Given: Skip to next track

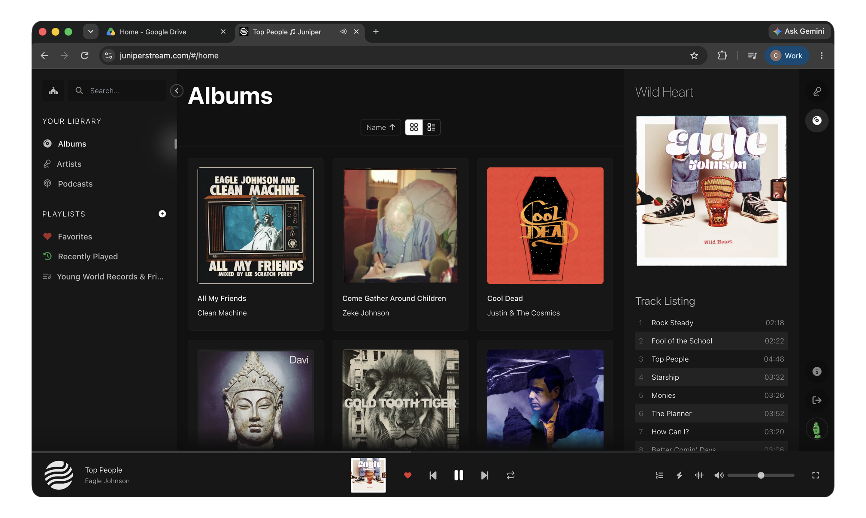Looking at the screenshot, I should [x=484, y=475].
